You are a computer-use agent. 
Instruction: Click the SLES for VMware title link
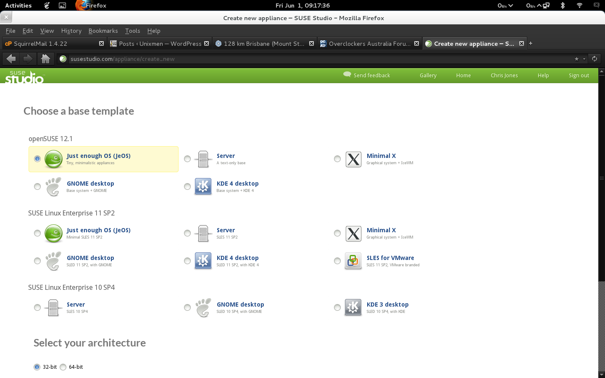click(390, 258)
